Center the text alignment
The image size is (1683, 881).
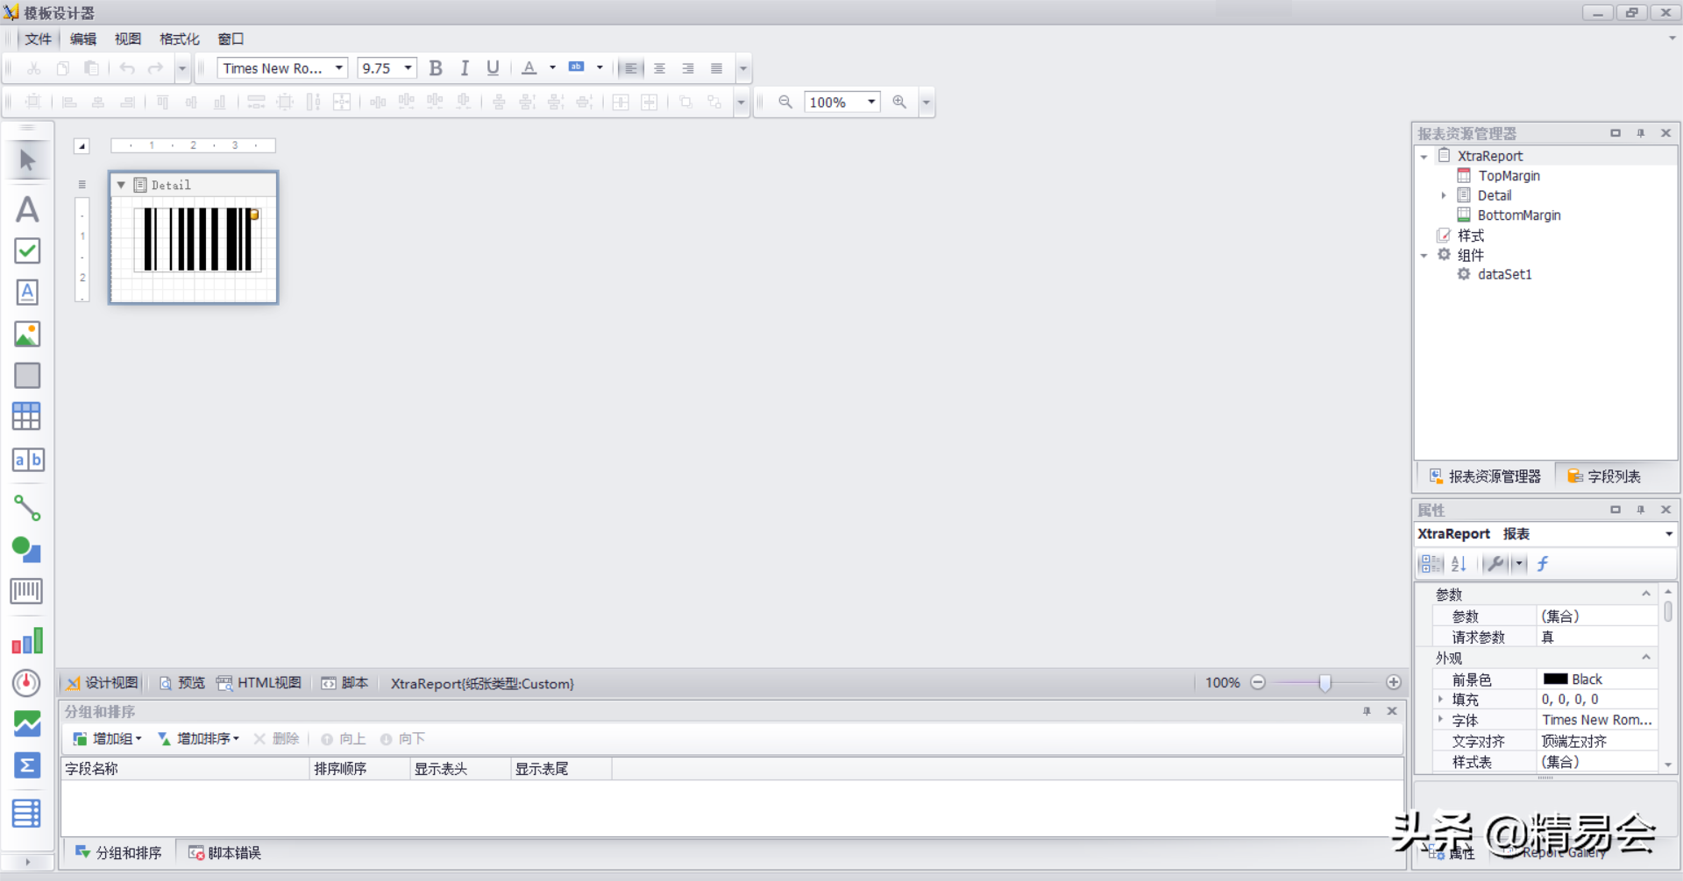(x=660, y=68)
